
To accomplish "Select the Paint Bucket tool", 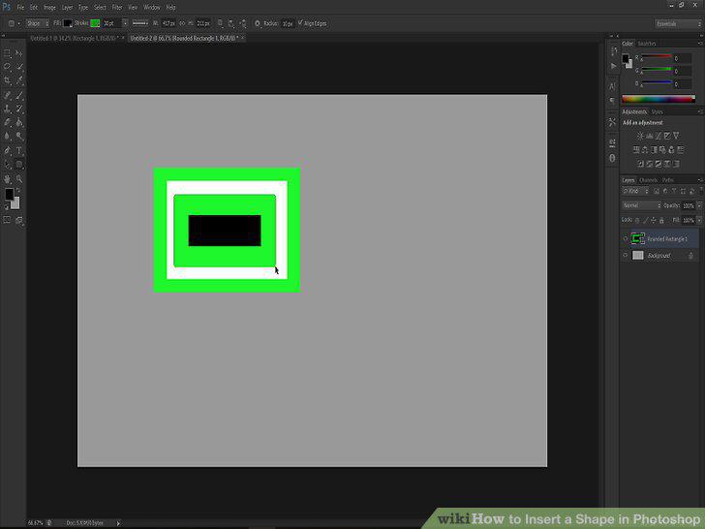I will coord(19,122).
